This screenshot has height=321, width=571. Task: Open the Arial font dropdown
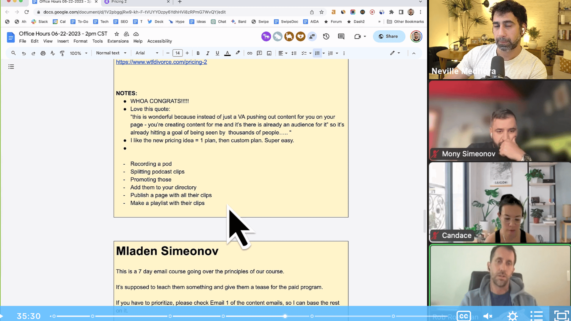point(147,53)
